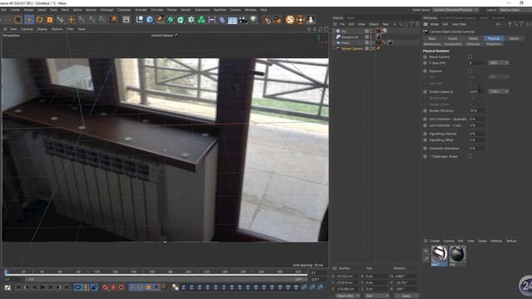Click the Apply coordinates button
532x299 pixels.
point(406,296)
